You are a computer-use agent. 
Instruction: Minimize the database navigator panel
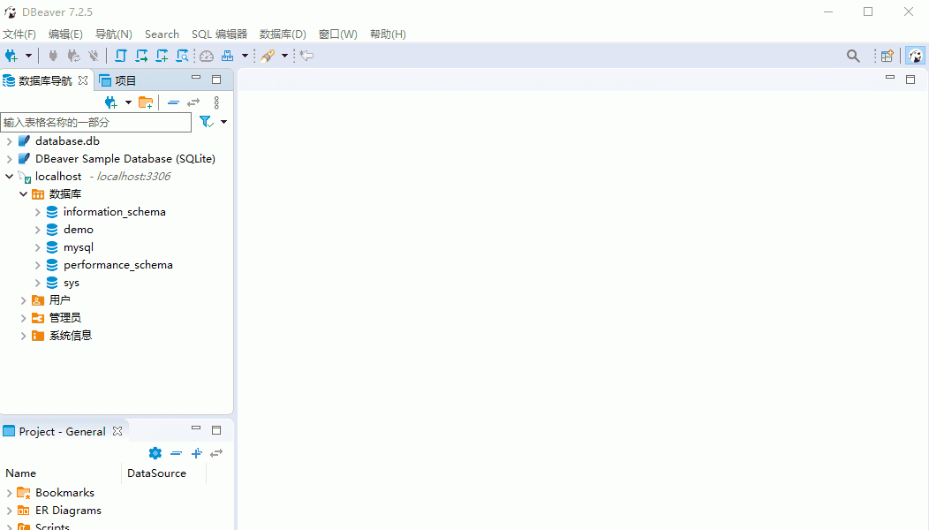pyautogui.click(x=196, y=78)
